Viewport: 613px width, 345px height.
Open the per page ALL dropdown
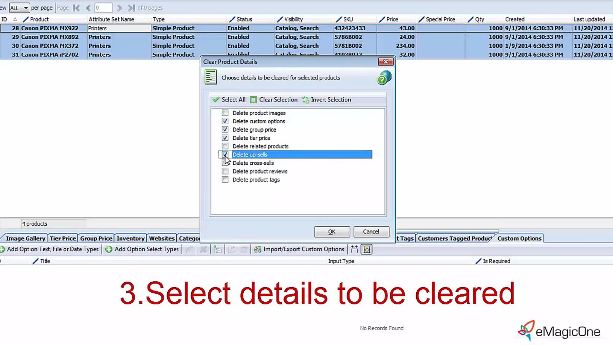click(19, 8)
